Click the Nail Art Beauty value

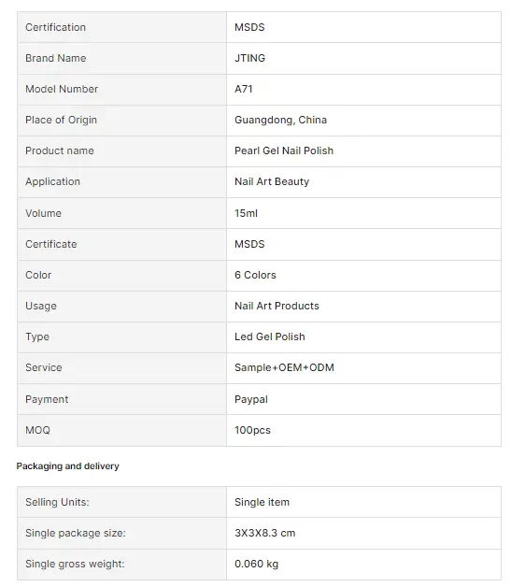click(x=272, y=181)
